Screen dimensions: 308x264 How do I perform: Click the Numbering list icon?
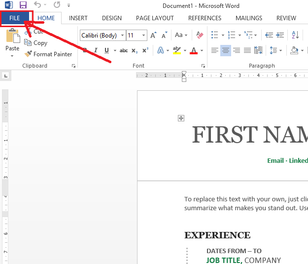point(232,35)
